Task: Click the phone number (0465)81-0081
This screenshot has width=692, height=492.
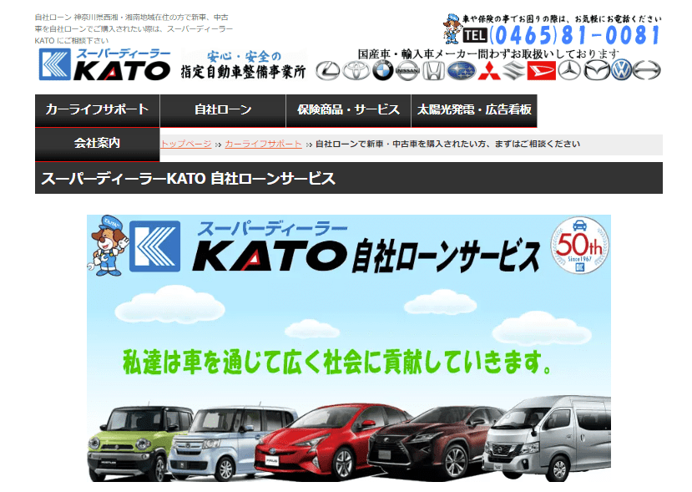Action: pyautogui.click(x=574, y=35)
